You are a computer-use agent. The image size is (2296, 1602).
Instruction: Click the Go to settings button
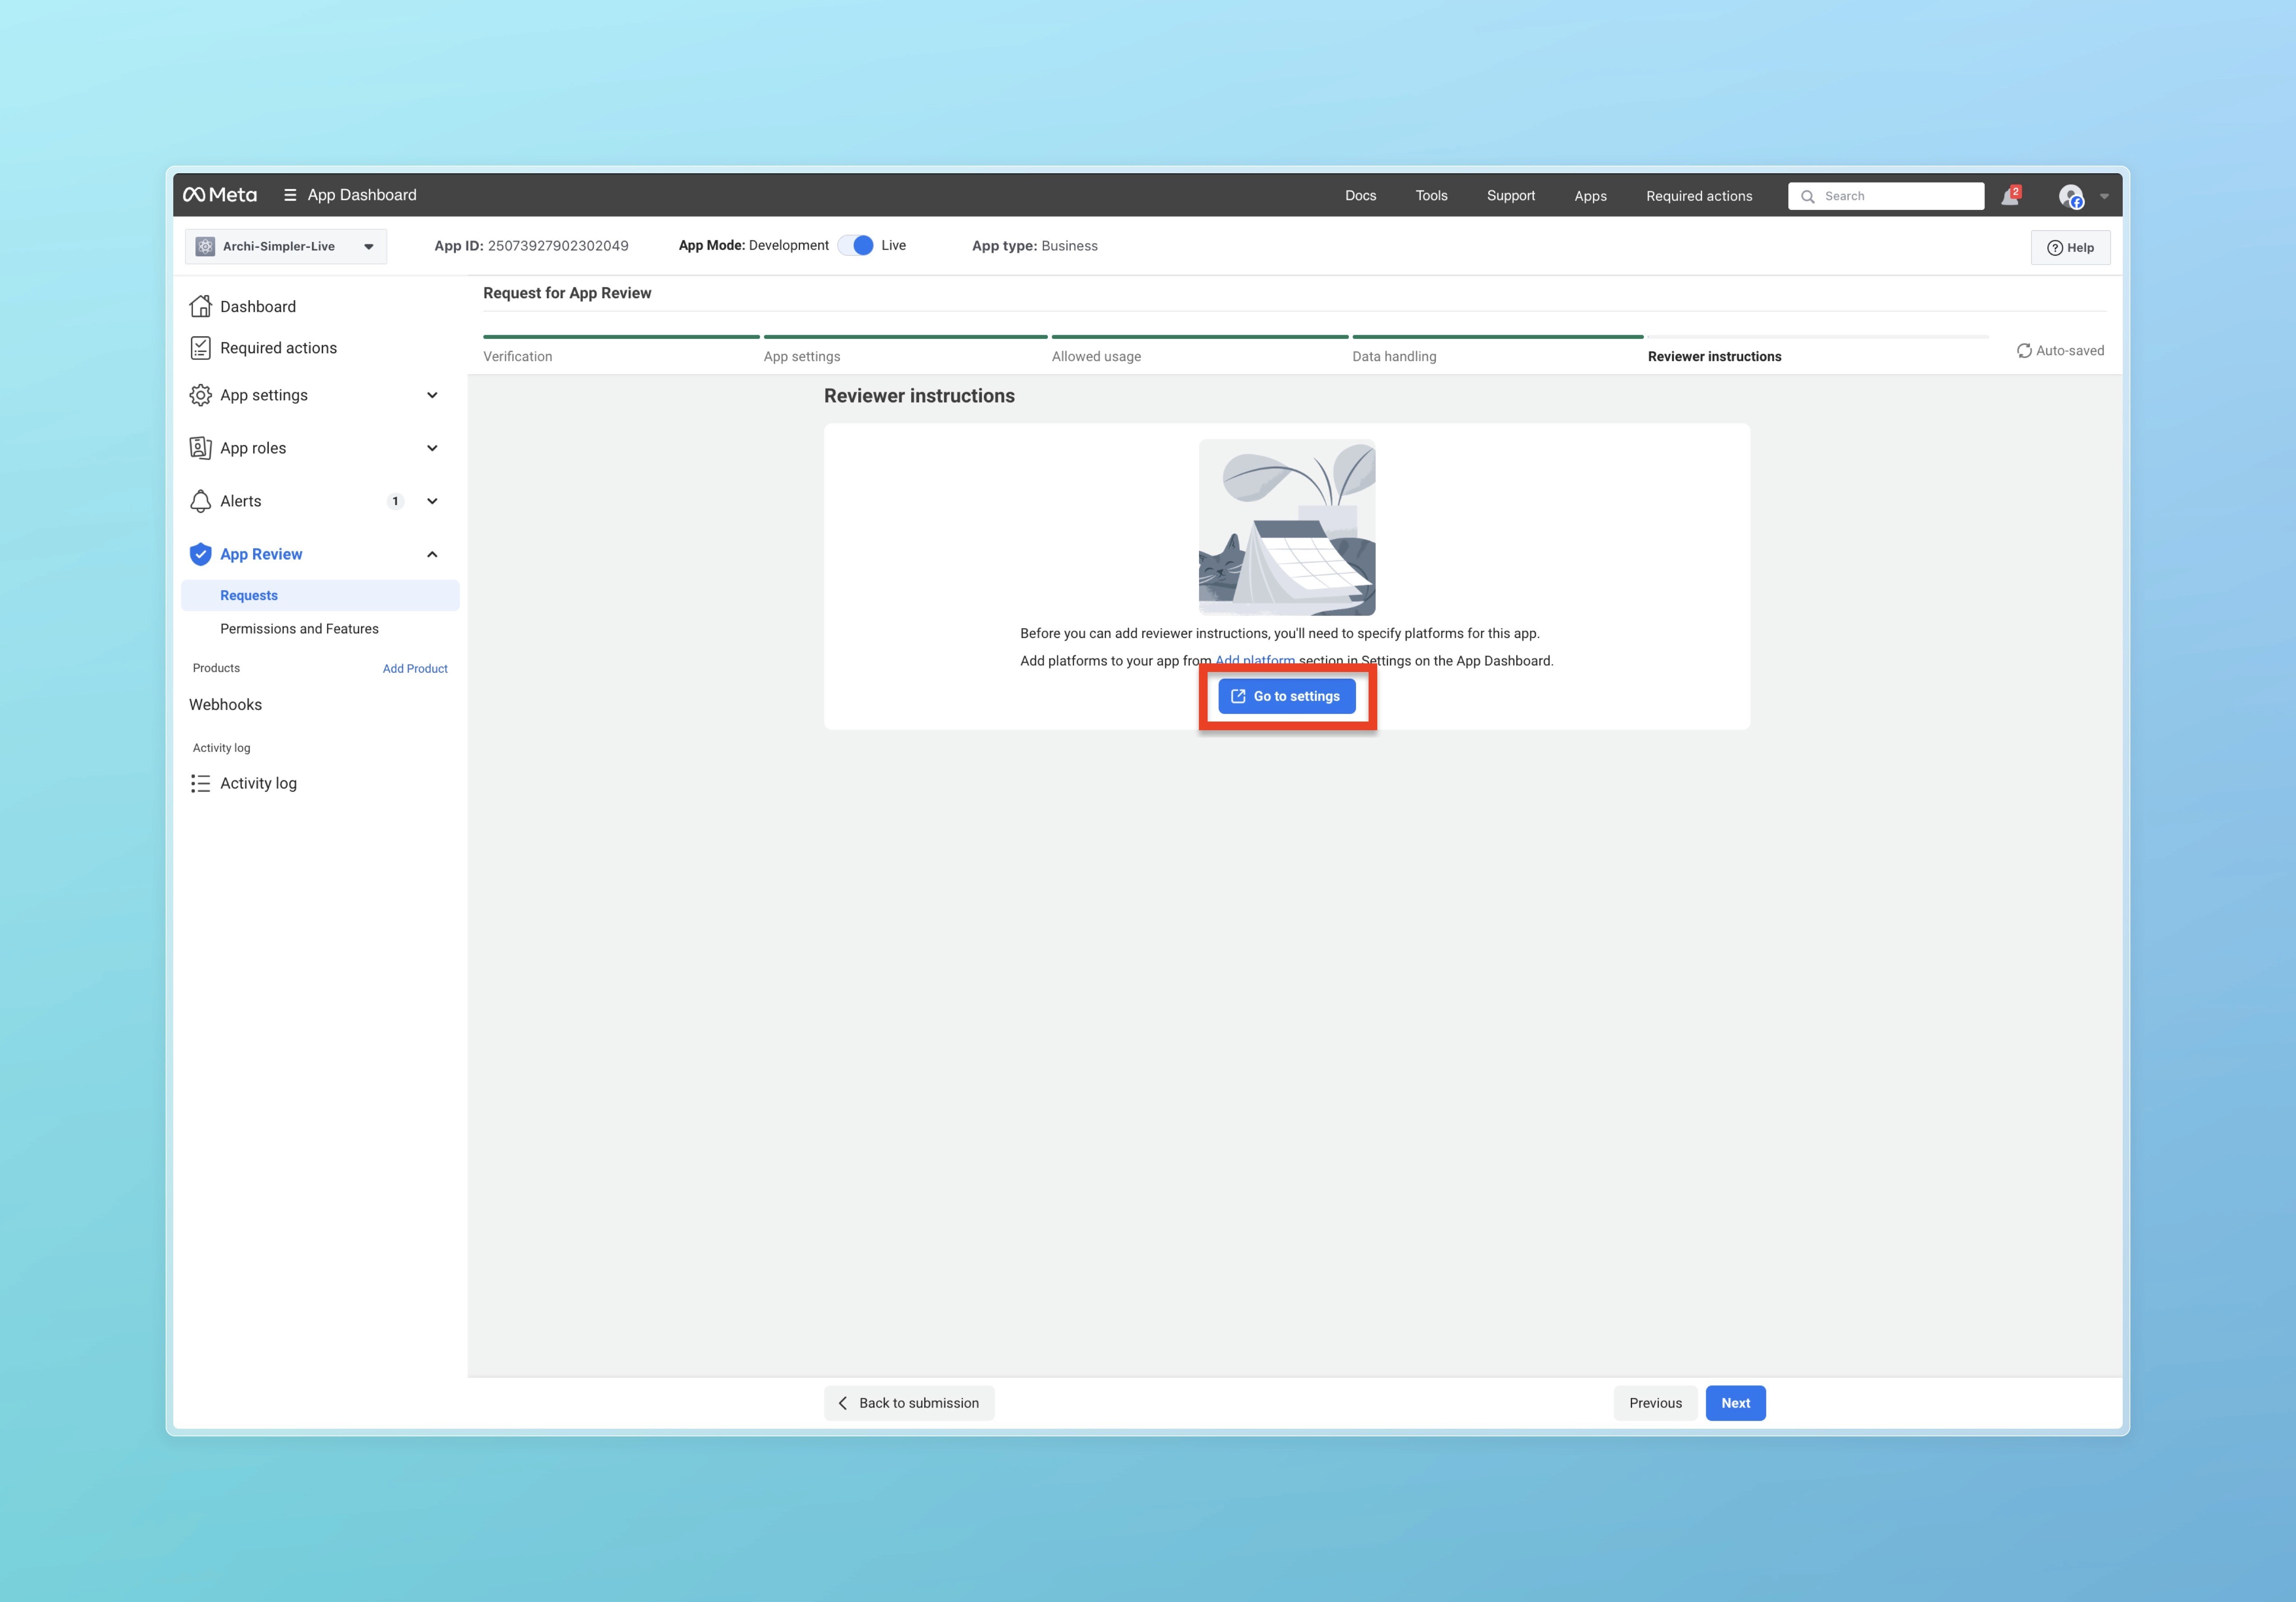[x=1286, y=696]
